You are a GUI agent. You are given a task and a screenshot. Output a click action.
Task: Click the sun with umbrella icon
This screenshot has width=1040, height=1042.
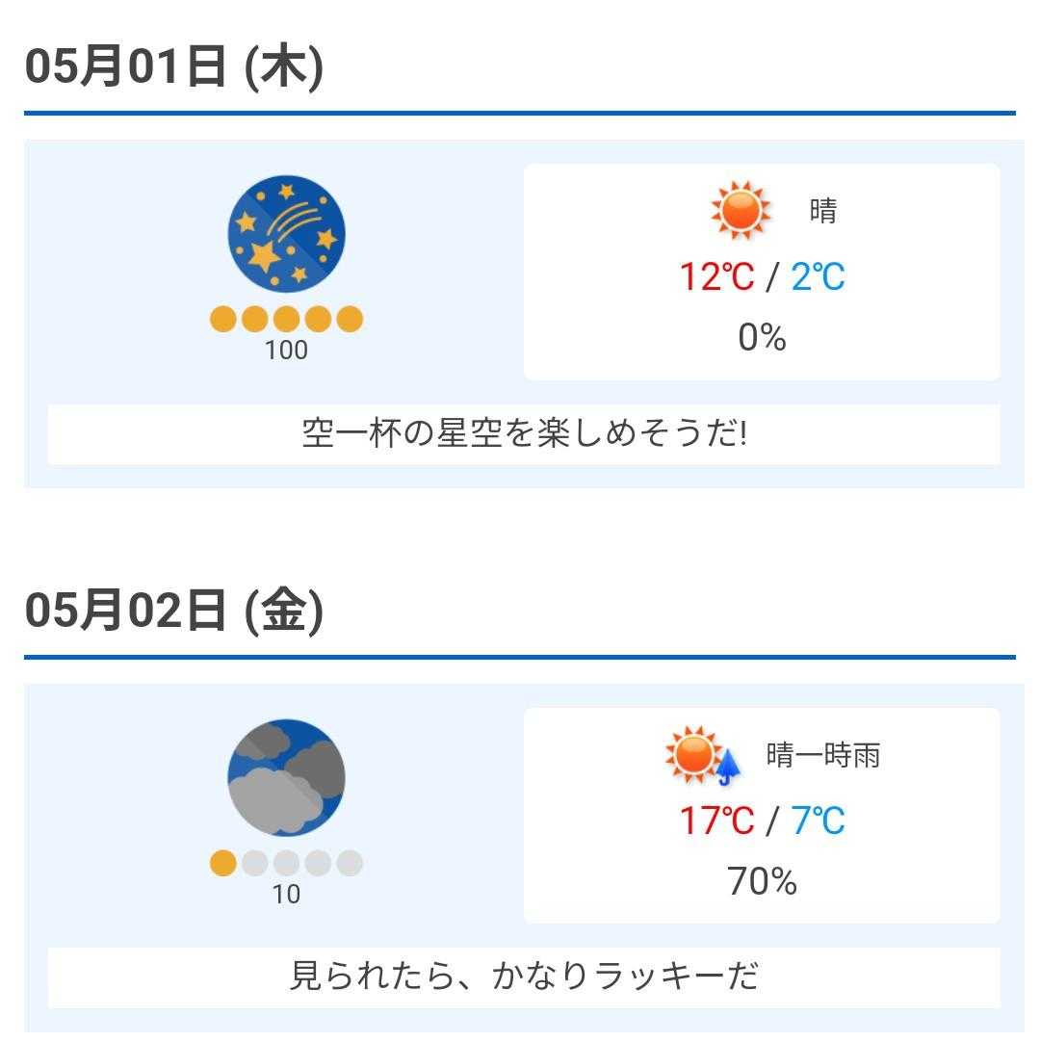[x=705, y=756]
